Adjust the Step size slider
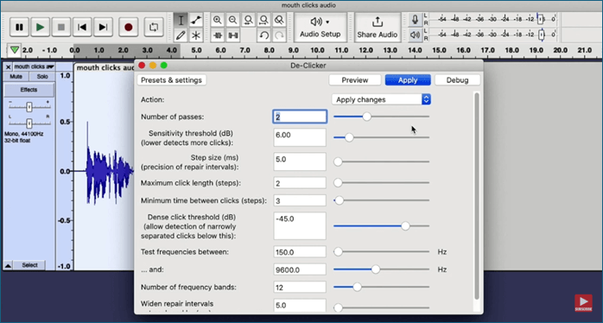603x323 pixels. [x=338, y=161]
